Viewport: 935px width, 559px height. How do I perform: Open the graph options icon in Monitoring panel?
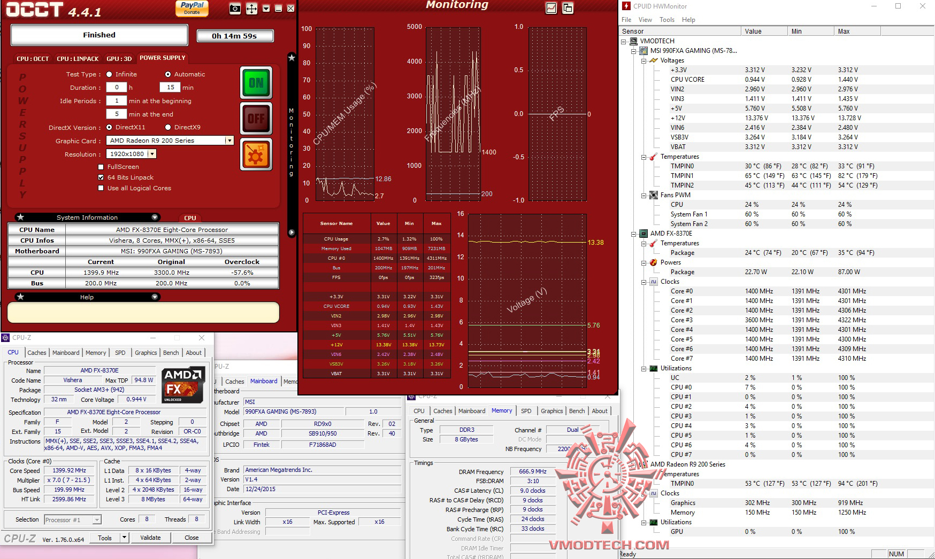click(551, 8)
